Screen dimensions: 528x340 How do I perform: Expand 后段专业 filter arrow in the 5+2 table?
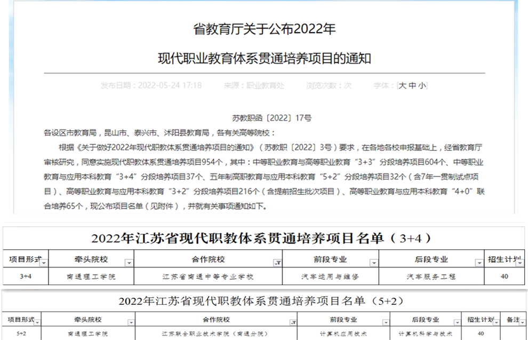pyautogui.click(x=458, y=322)
